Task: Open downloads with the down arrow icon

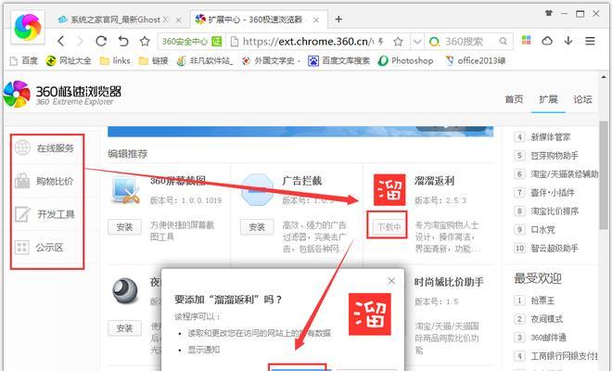Action: pos(568,41)
